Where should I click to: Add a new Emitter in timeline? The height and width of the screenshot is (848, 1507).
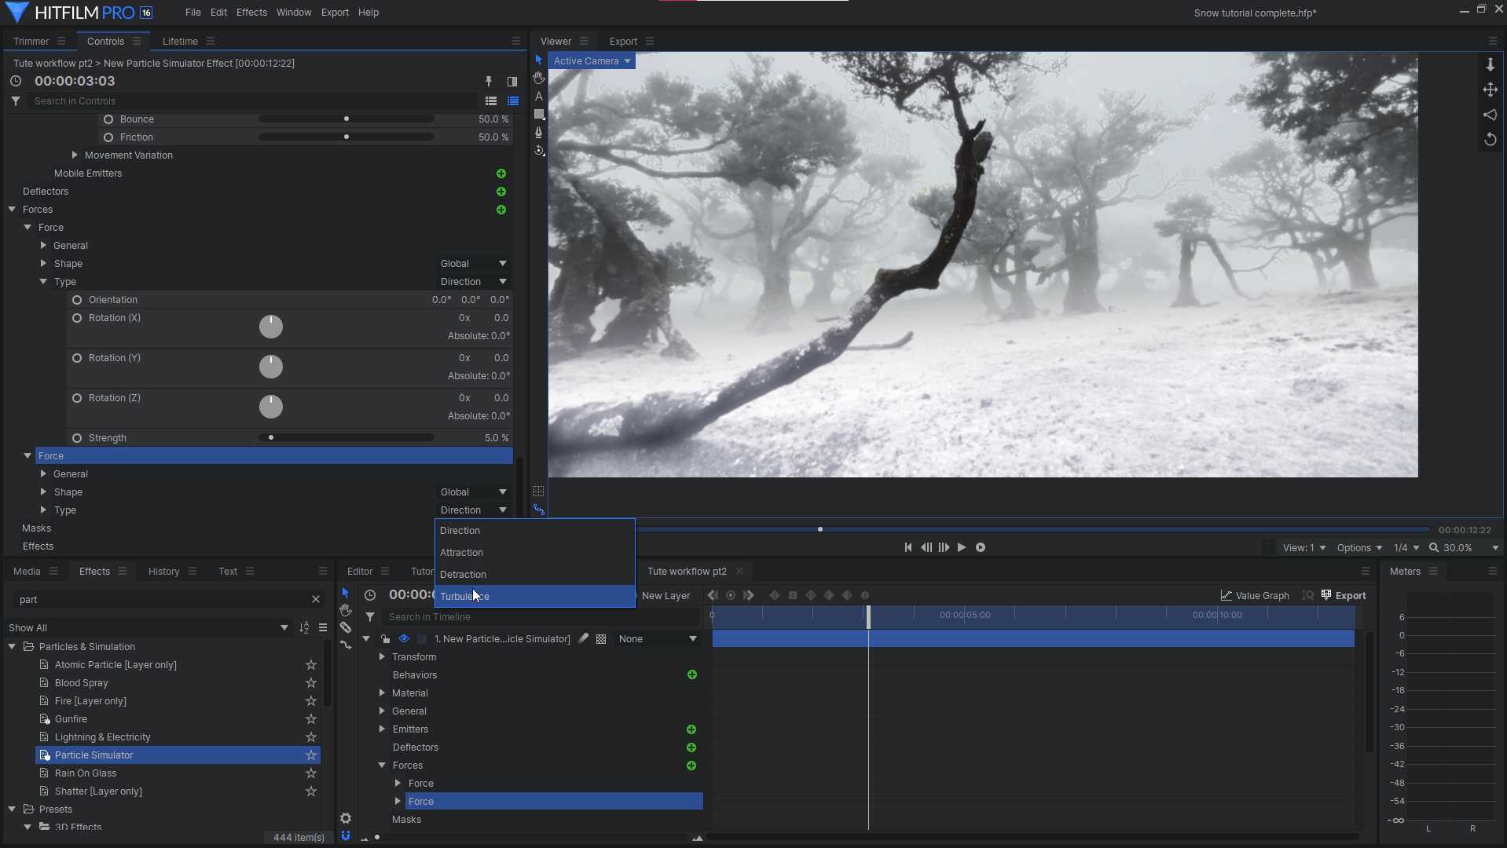(691, 729)
